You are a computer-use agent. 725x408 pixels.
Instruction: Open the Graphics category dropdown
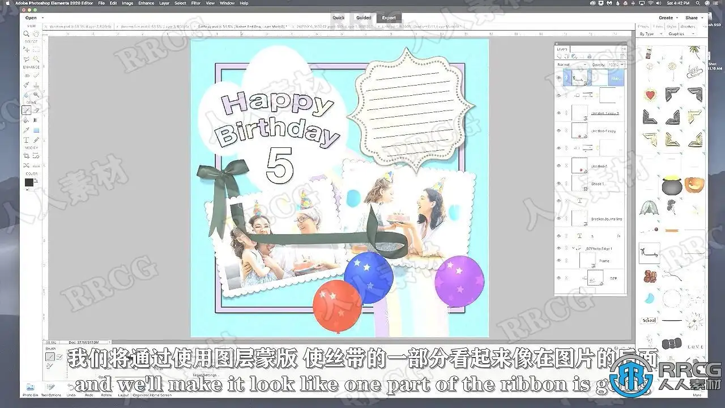coord(682,34)
